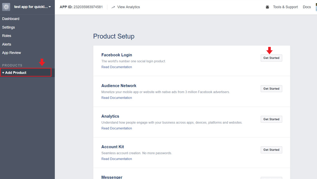This screenshot has width=317, height=179.
Task: Click the View Analytics chart icon
Action: pyautogui.click(x=113, y=7)
